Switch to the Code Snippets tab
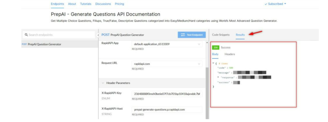The image size is (328, 122). (x=221, y=35)
